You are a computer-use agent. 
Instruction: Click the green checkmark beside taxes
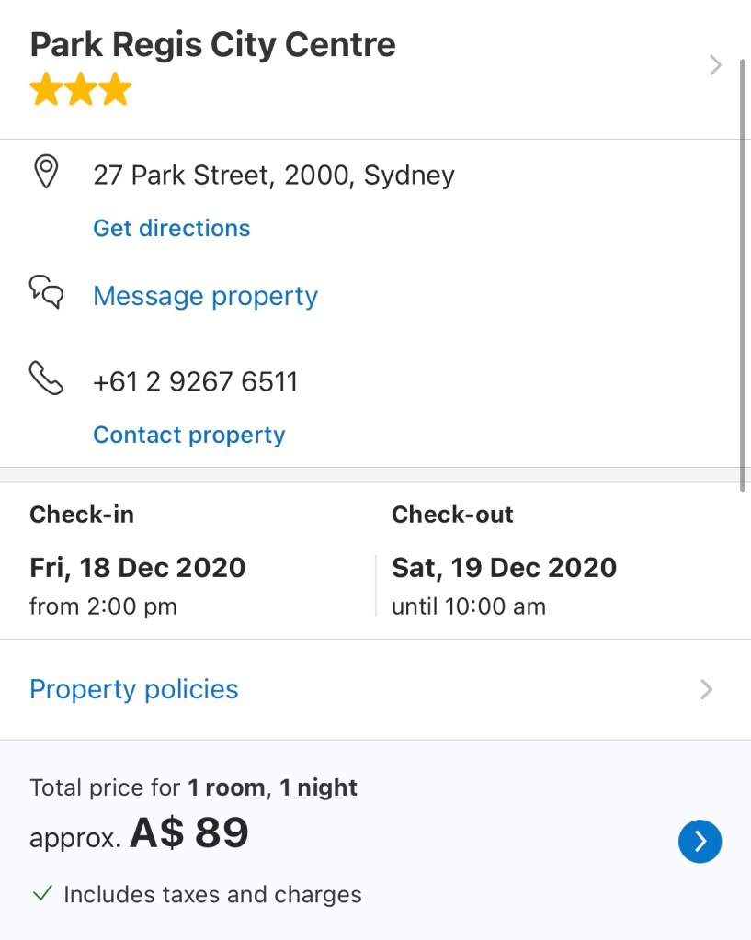pos(41,893)
